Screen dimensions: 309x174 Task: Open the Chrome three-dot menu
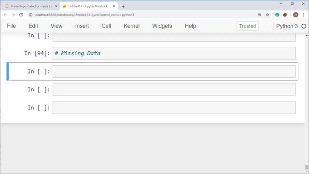[x=304, y=15]
